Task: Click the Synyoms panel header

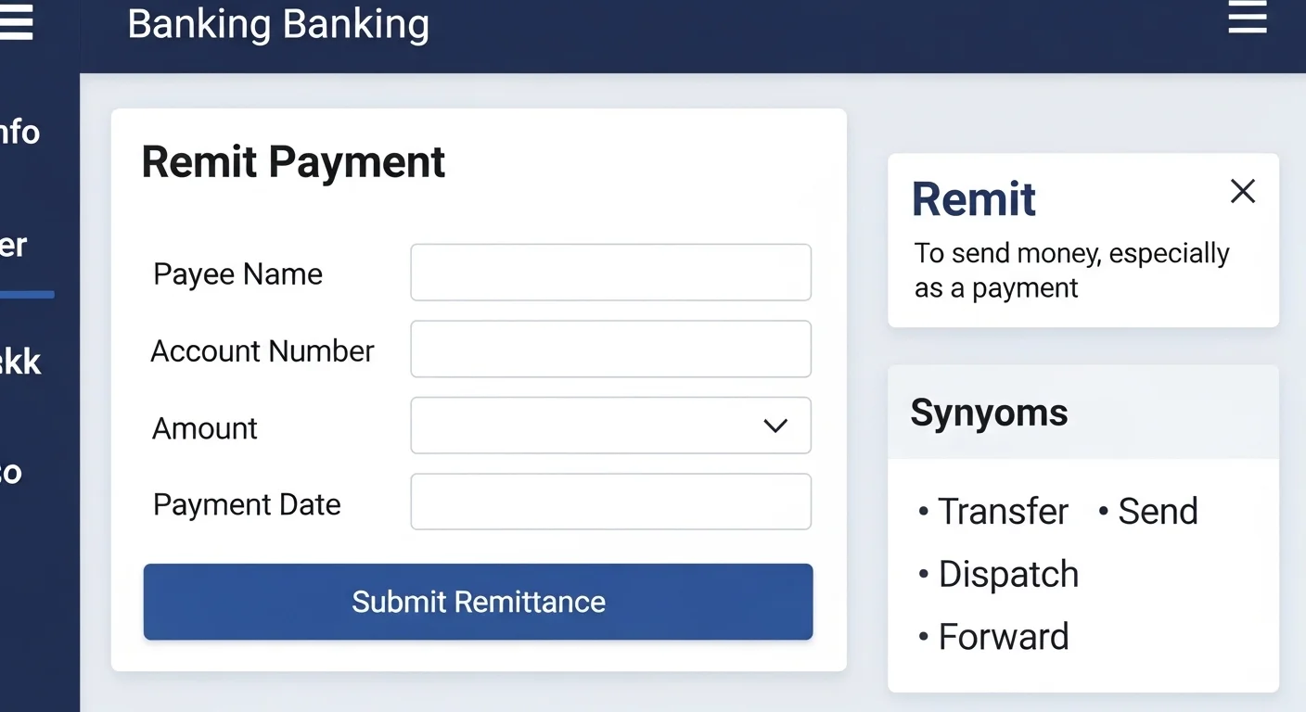Action: pyautogui.click(x=989, y=413)
